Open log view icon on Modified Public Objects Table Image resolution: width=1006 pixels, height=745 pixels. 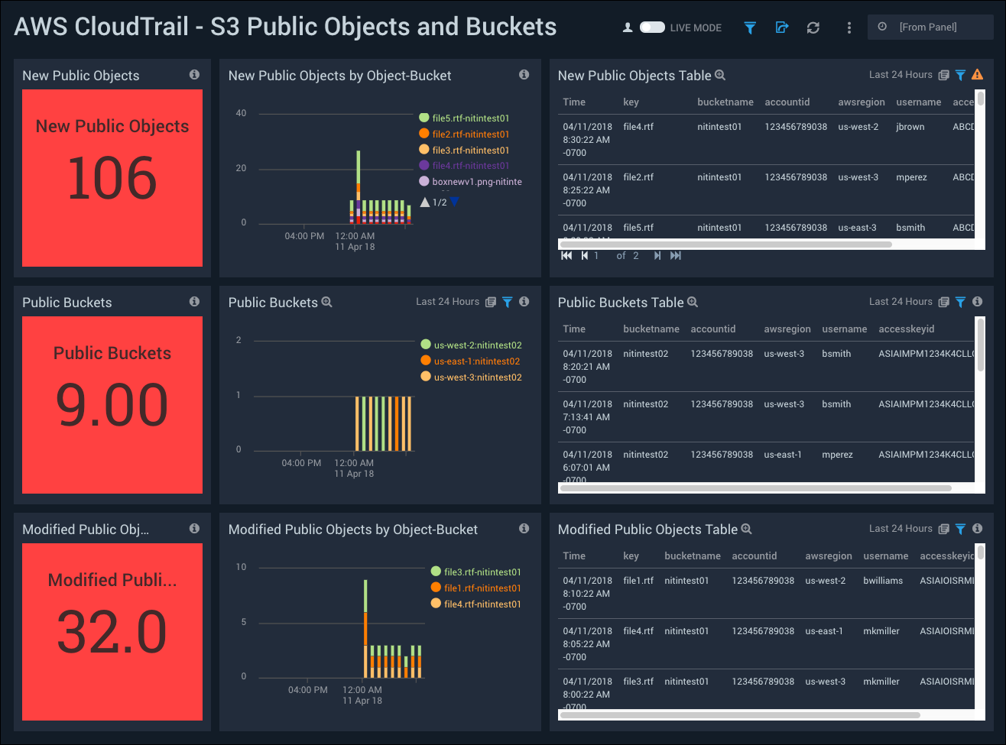pyautogui.click(x=943, y=529)
